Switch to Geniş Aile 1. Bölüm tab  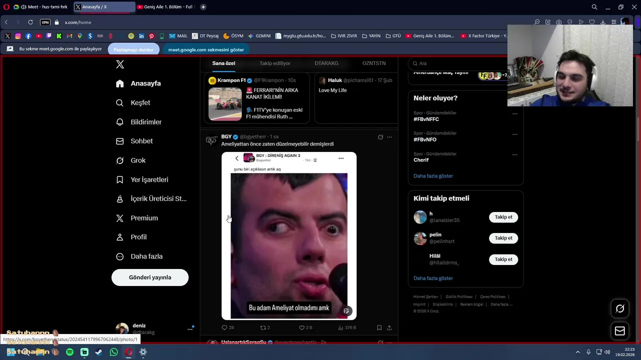pos(165,7)
